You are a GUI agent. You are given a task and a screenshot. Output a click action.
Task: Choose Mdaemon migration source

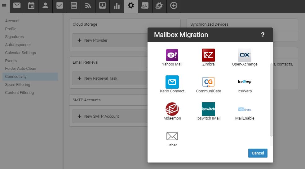tap(172, 112)
